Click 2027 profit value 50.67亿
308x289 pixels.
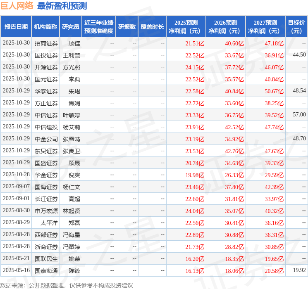tap(274, 91)
